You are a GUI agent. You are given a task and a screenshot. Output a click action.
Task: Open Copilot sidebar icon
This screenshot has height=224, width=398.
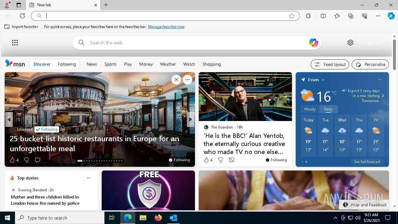pyautogui.click(x=391, y=16)
